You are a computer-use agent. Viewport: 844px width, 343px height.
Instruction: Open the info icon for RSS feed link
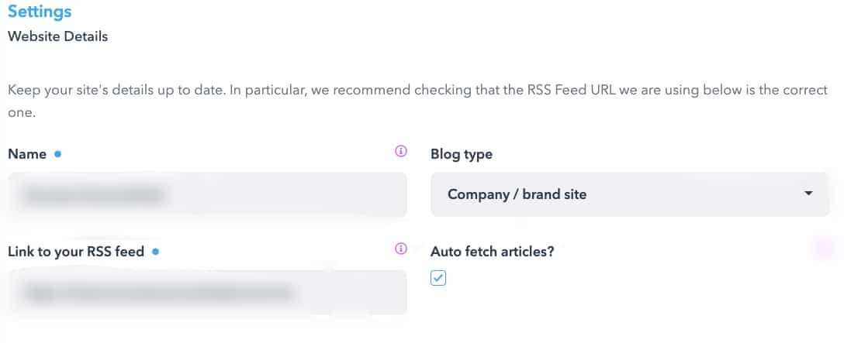point(400,249)
